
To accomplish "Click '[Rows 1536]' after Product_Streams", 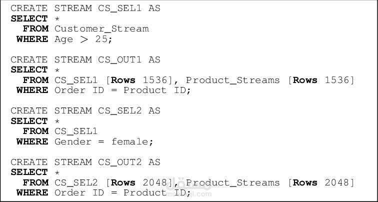I will [x=321, y=80].
